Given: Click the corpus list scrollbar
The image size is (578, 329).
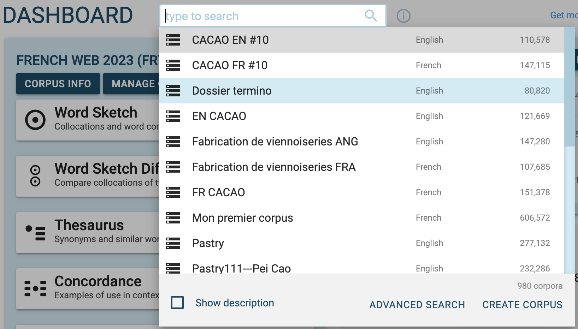Looking at the screenshot, I should [570, 87].
